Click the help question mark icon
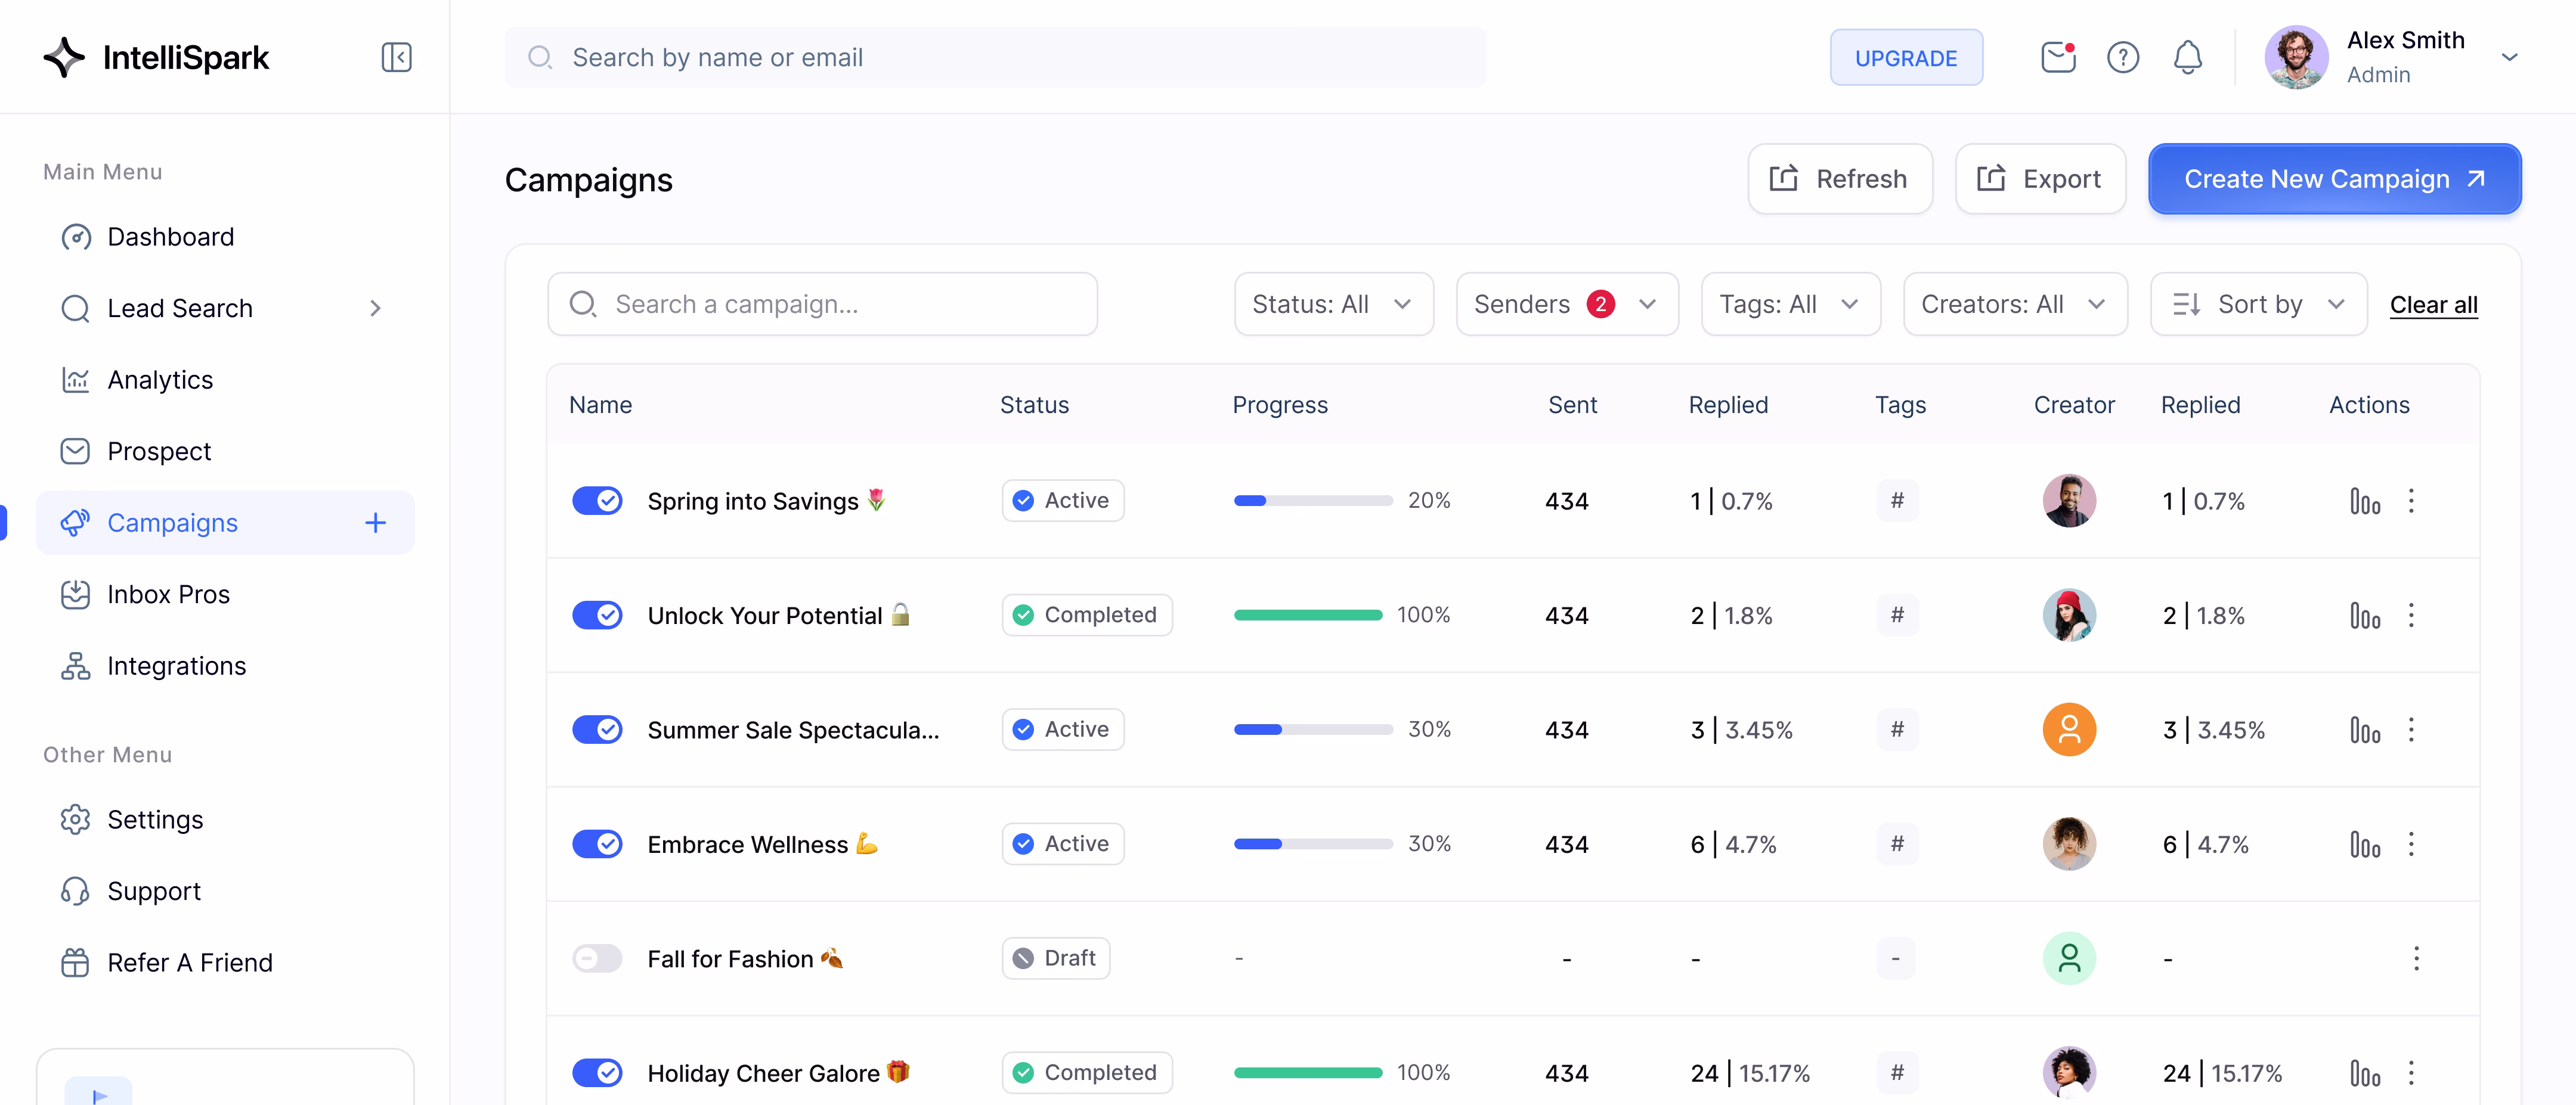 tap(2122, 57)
